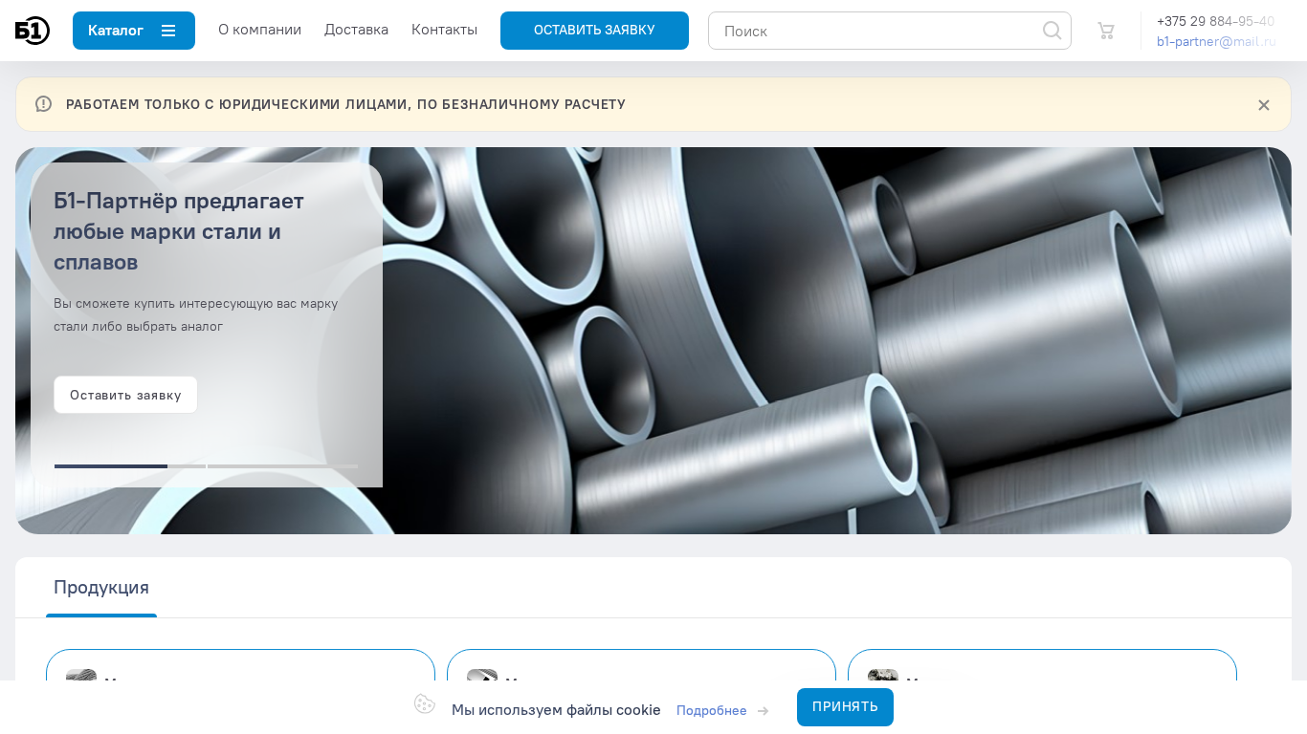Viewport: 1307px width, 734px height.
Task: Open the shopping cart icon
Action: tap(1106, 31)
